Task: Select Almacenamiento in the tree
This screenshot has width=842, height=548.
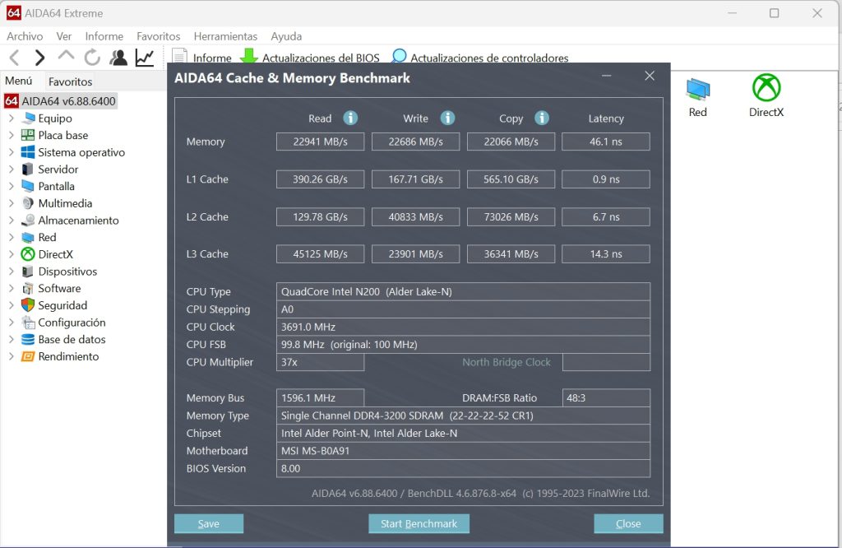Action: (78, 221)
